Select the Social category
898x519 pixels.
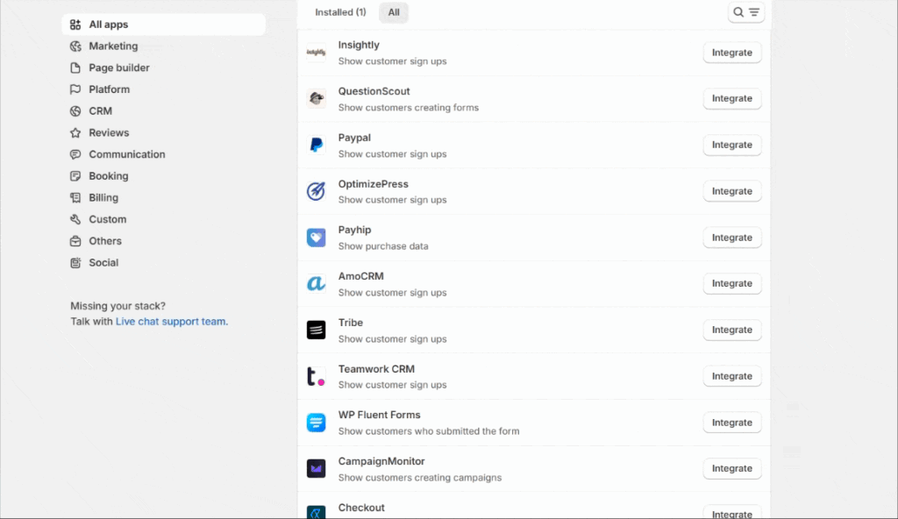tap(163, 263)
